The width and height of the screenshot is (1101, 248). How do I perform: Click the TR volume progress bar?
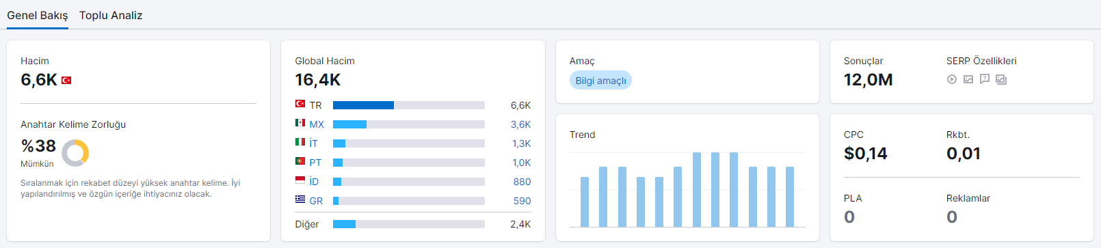tap(409, 105)
